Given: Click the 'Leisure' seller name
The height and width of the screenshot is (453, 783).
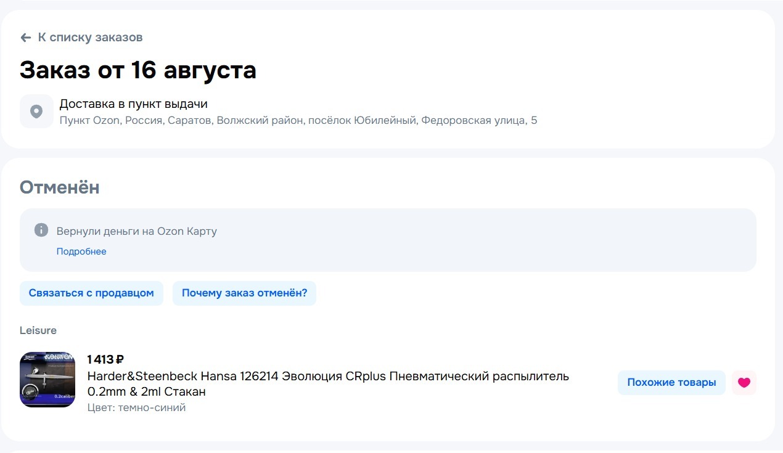Looking at the screenshot, I should 38,330.
